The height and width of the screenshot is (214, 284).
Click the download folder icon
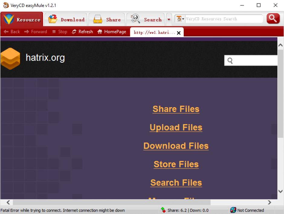click(x=53, y=19)
